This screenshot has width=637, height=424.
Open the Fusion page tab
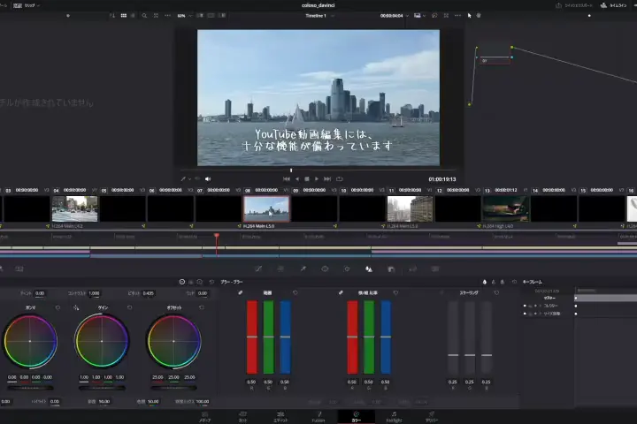(318, 417)
